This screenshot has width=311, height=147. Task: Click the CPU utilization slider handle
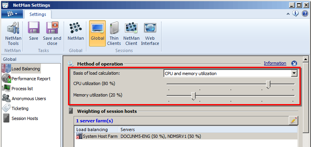point(268,84)
